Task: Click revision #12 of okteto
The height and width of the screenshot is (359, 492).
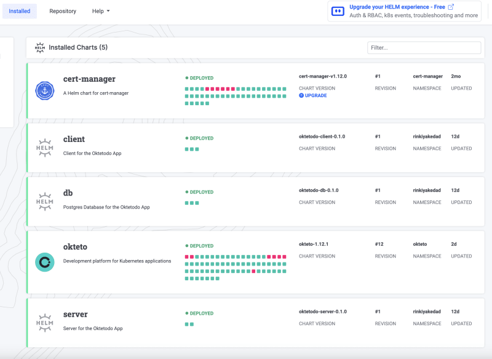Action: [379, 244]
